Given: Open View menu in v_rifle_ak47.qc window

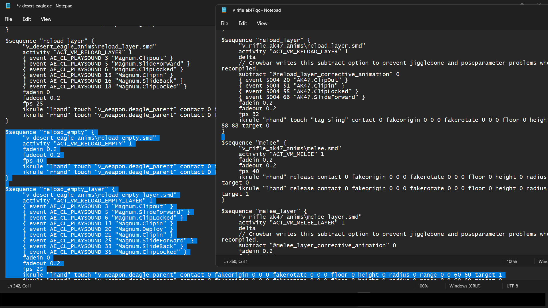Looking at the screenshot, I should click(x=262, y=23).
